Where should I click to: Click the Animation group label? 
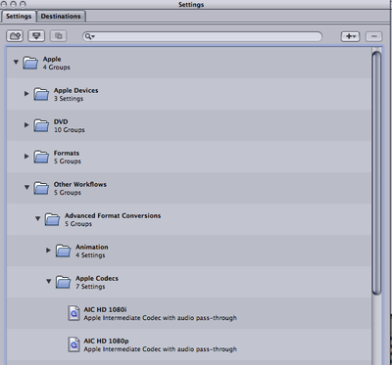pos(92,247)
